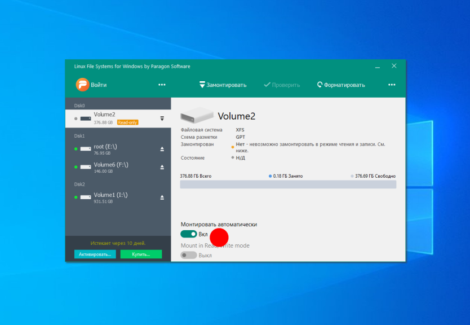Open the left panel three-dots menu
Image resolution: width=470 pixels, height=325 pixels.
point(162,85)
